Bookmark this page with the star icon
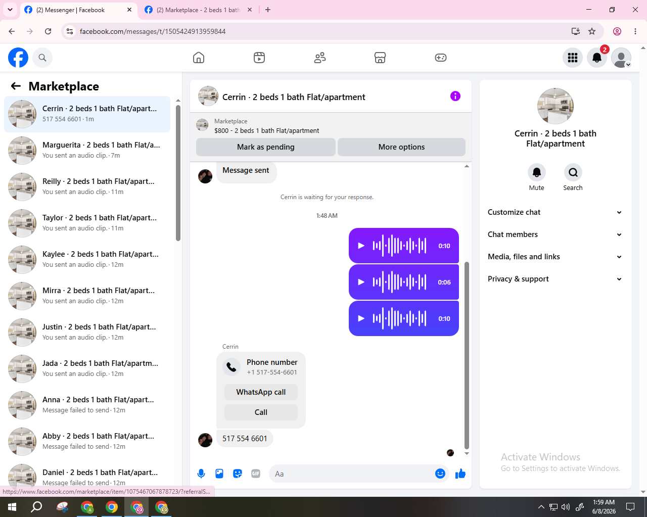 pos(592,31)
